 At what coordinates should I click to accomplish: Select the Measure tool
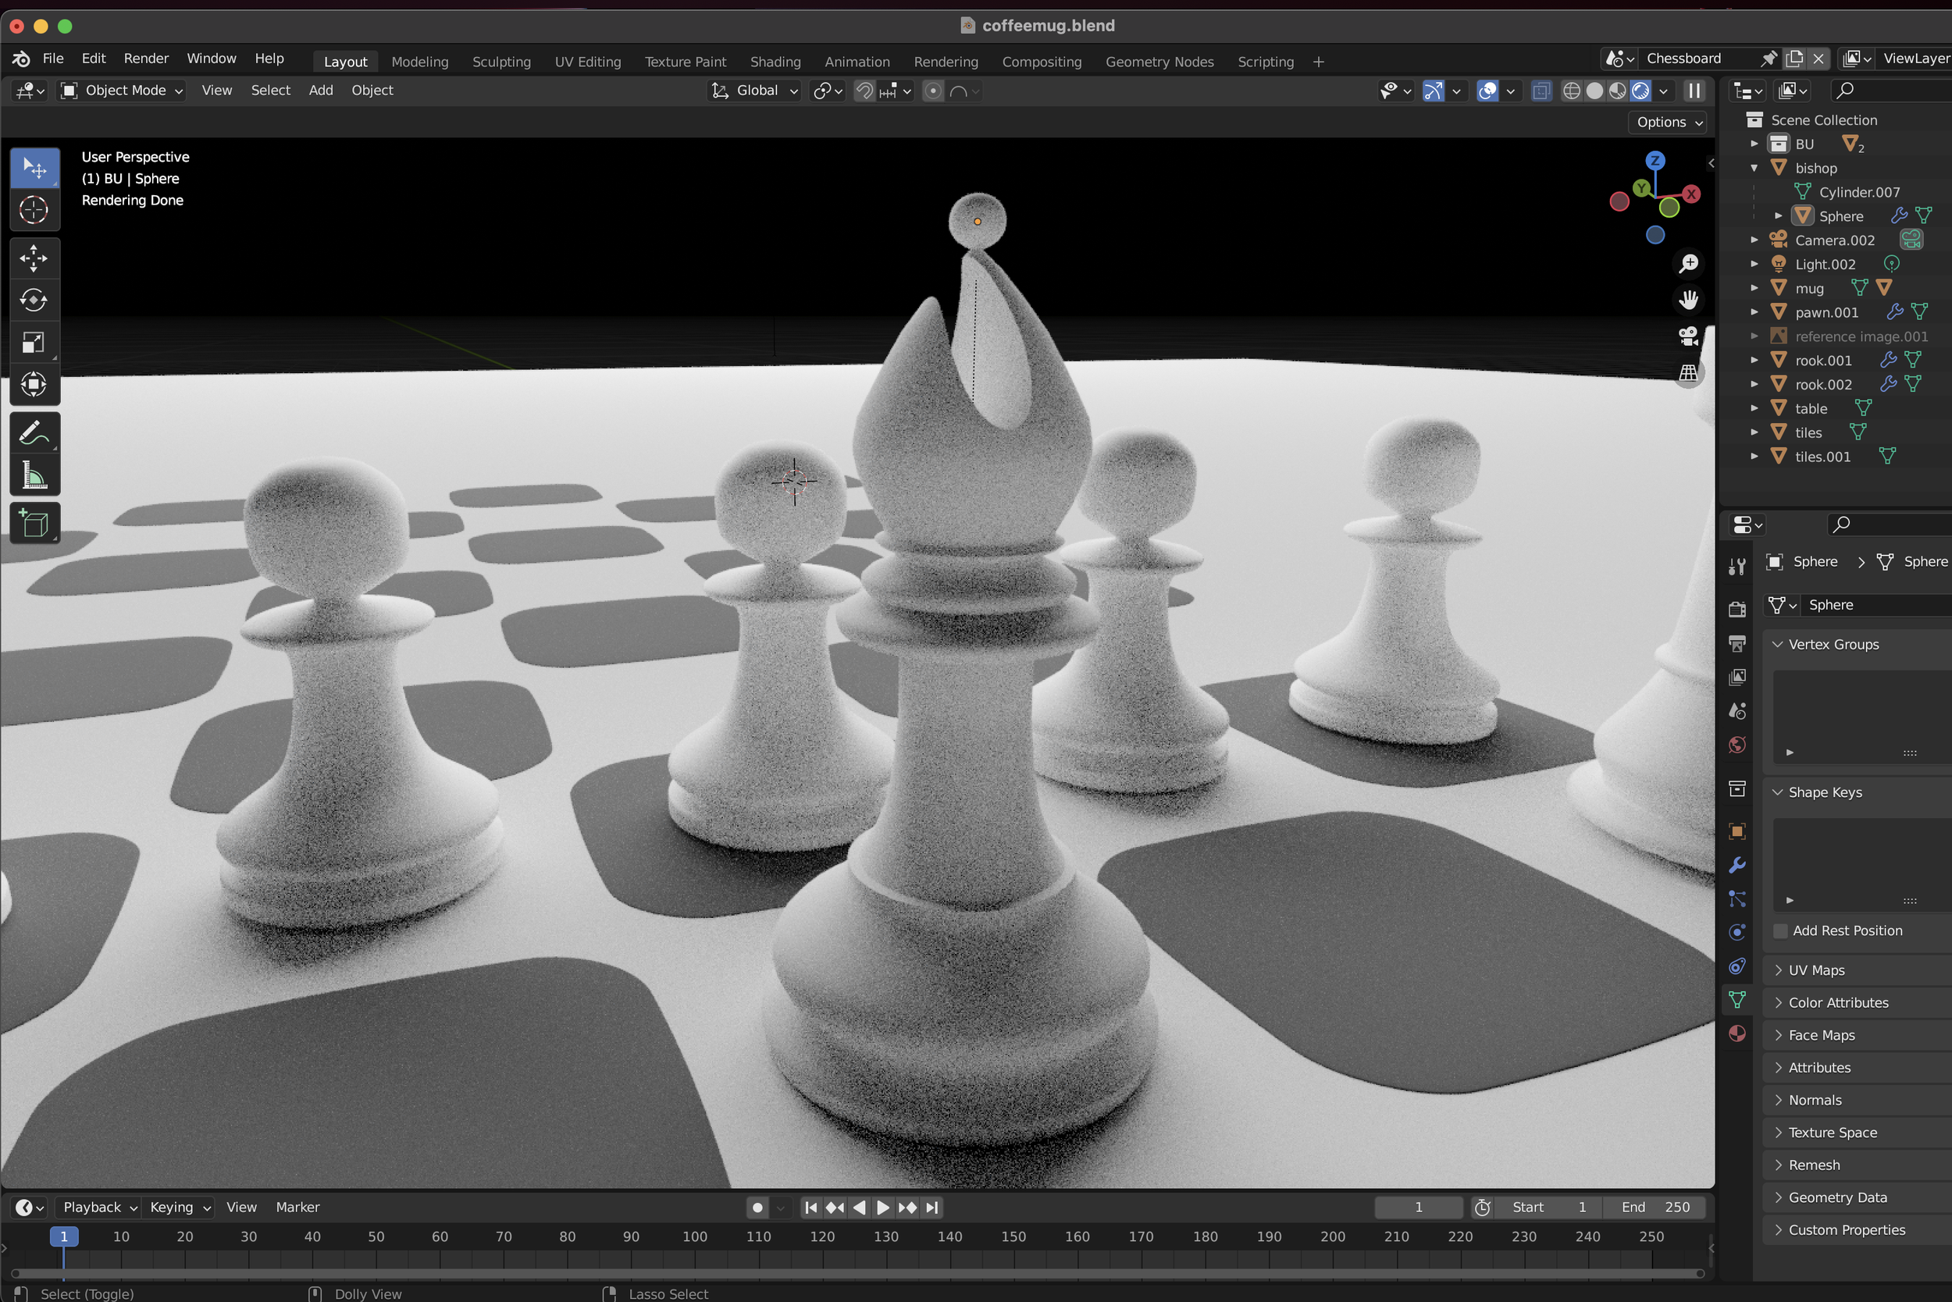[x=34, y=476]
